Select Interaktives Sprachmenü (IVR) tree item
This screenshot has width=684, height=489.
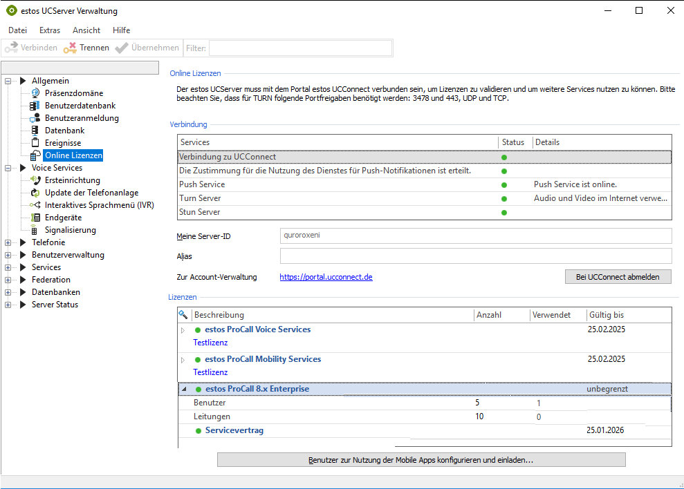(x=99, y=205)
